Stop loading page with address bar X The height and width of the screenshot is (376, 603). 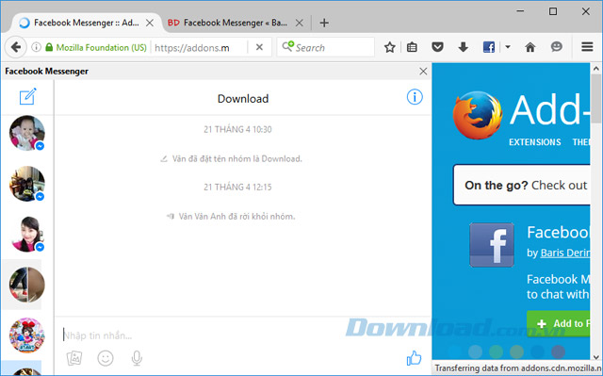(x=260, y=47)
